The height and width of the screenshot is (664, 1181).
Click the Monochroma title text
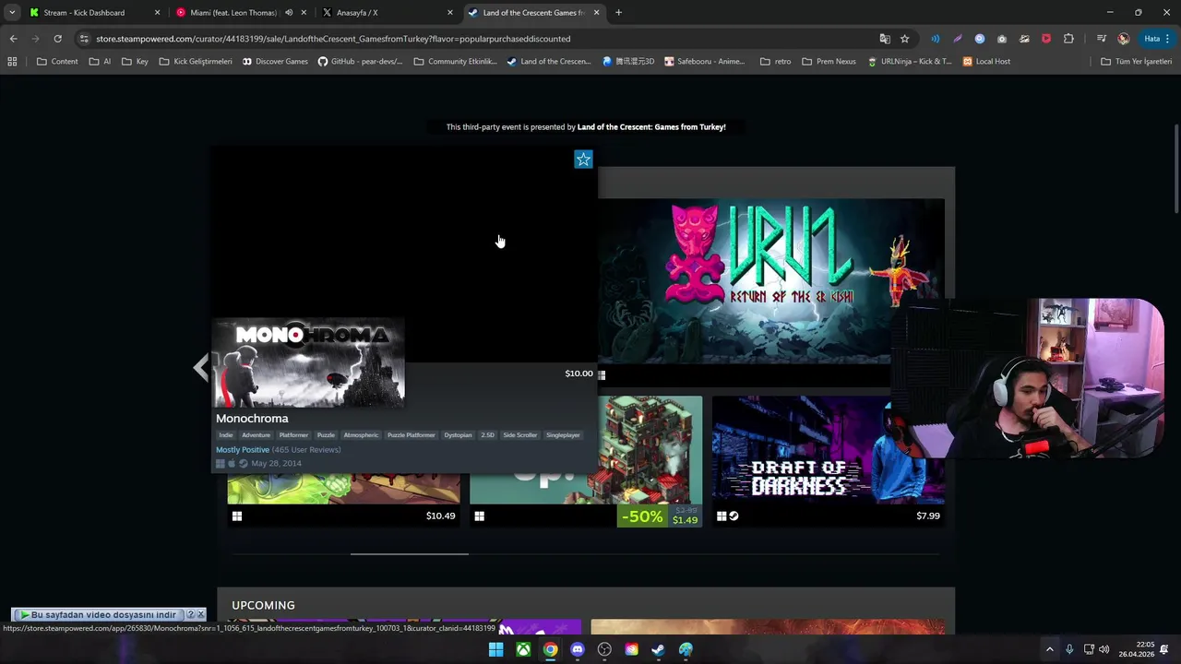pyautogui.click(x=252, y=419)
